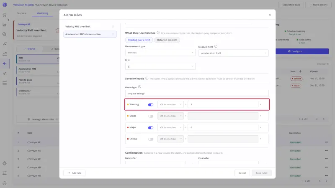Screen dimensions: 335x188
Task: Open the 'Of its median' dropdown in the Critical row
Action: click(170, 139)
